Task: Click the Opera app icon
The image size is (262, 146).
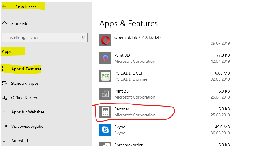Action: point(105,40)
